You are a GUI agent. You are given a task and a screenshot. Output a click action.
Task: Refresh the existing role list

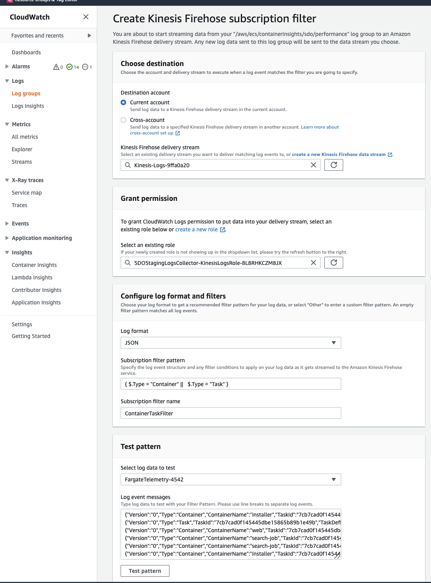point(333,263)
